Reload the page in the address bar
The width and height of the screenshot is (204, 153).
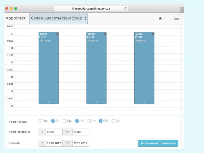(125, 8)
